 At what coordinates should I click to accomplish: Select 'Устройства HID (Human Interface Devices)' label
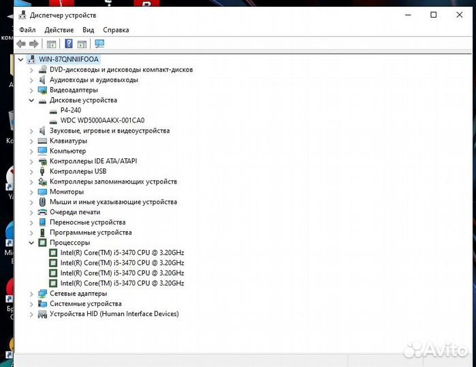[114, 314]
